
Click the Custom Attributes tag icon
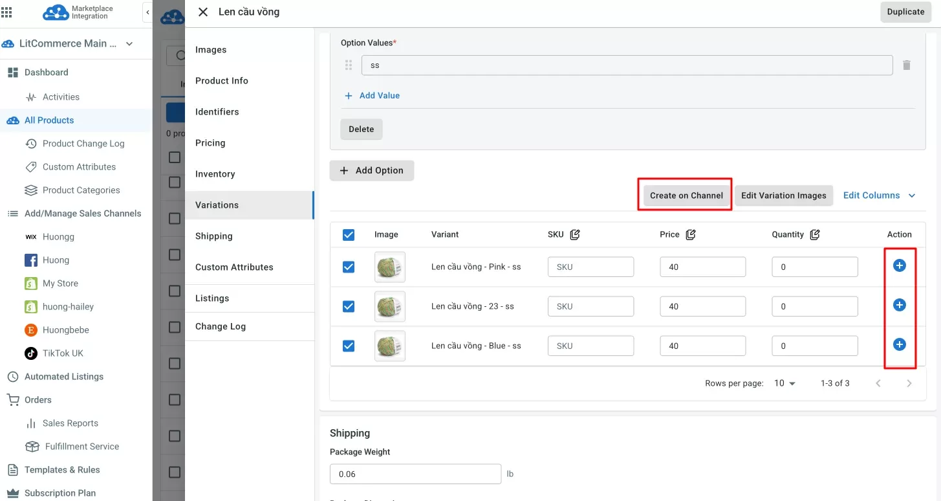point(30,167)
